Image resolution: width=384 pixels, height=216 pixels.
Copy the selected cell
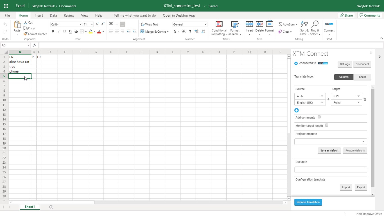coord(29,28)
